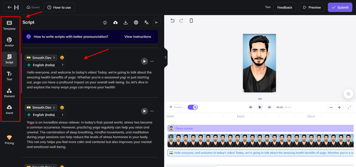The width and height of the screenshot is (356, 167).
Task: Toggle the Timeline view button
Action: [176, 107]
